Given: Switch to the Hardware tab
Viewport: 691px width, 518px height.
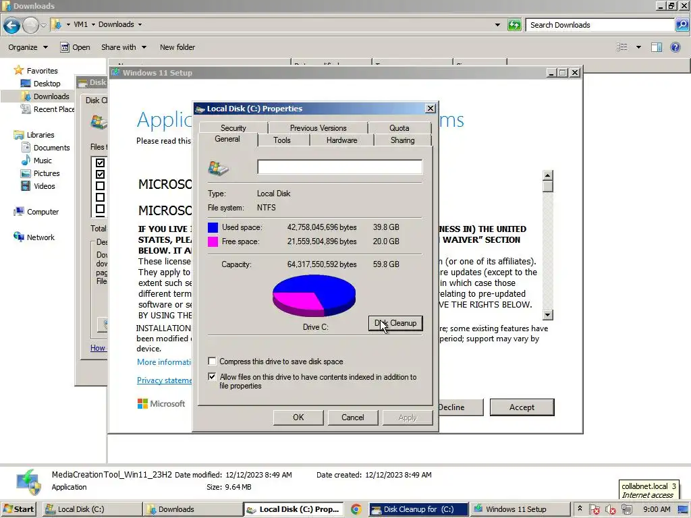Looking at the screenshot, I should [341, 140].
